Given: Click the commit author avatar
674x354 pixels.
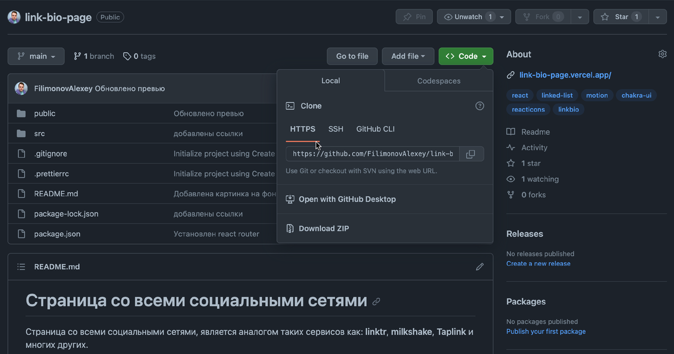Looking at the screenshot, I should pyautogui.click(x=21, y=88).
